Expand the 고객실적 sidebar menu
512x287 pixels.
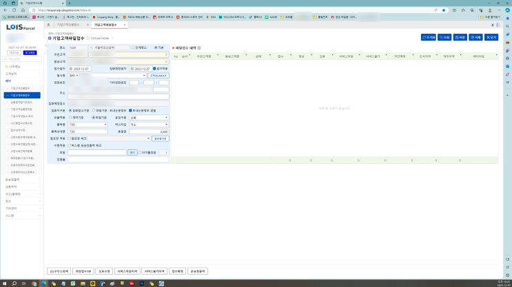tap(22, 74)
